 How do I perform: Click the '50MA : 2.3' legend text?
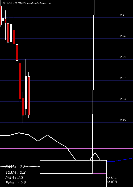(x=15, y=167)
